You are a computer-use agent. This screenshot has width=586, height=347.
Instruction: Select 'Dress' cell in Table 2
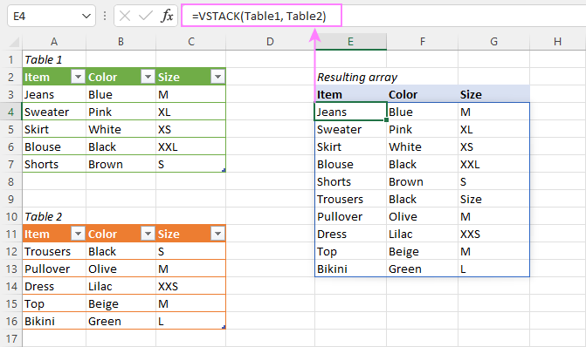pos(54,286)
